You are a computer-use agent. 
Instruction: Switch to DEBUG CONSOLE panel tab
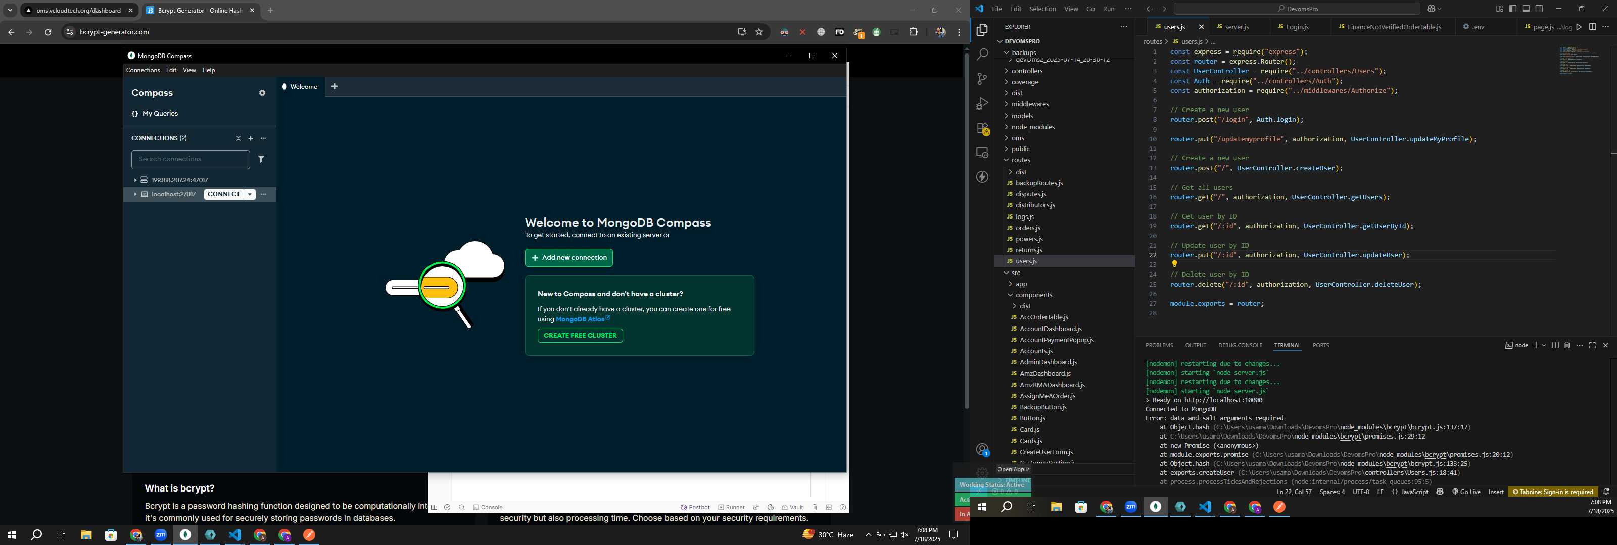point(1240,346)
